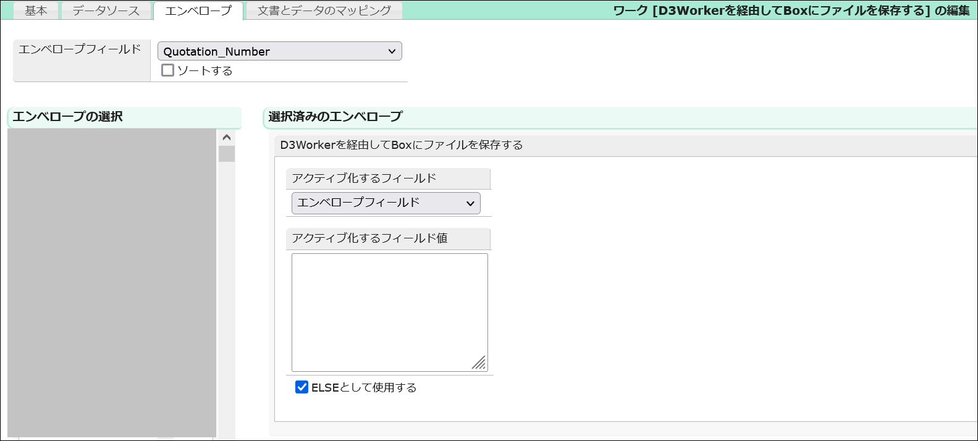Open the データソース tab
Viewport: 978px width, 441px height.
point(106,10)
